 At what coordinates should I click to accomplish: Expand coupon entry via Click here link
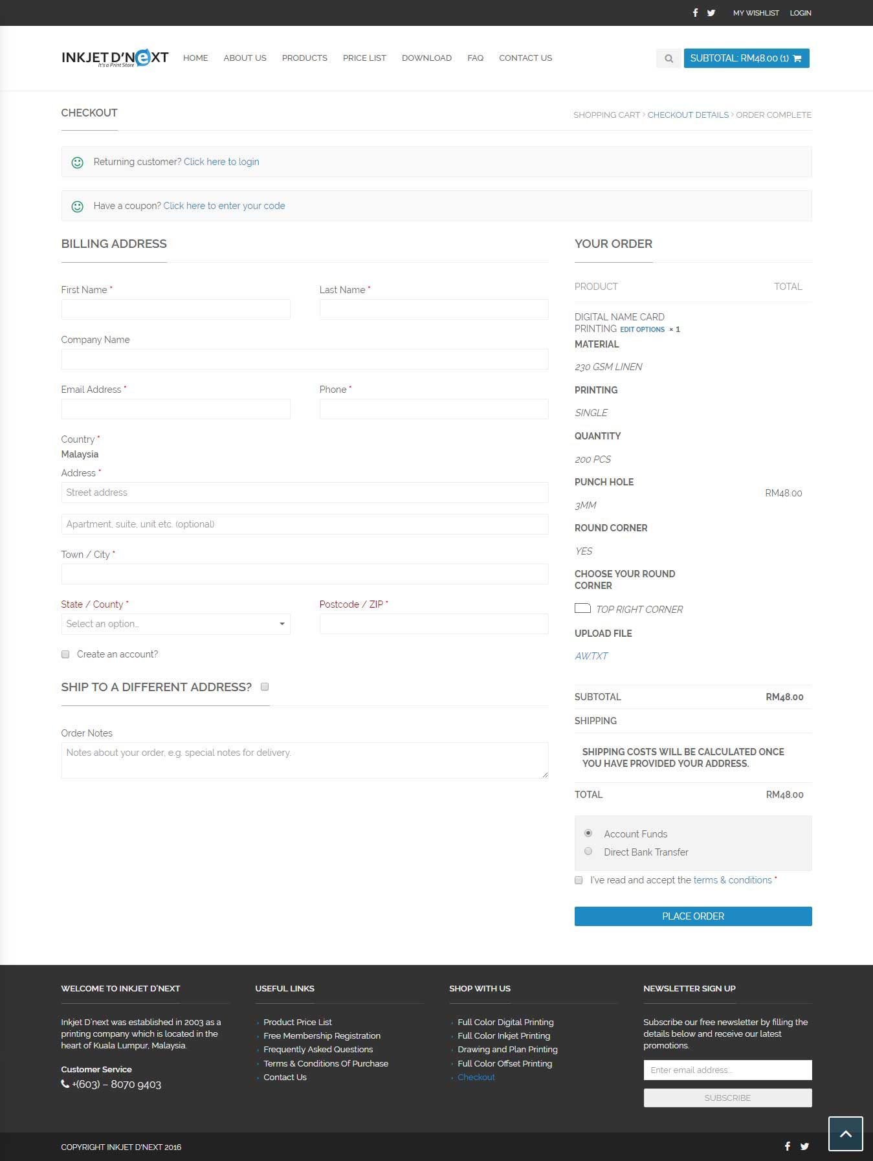point(224,206)
